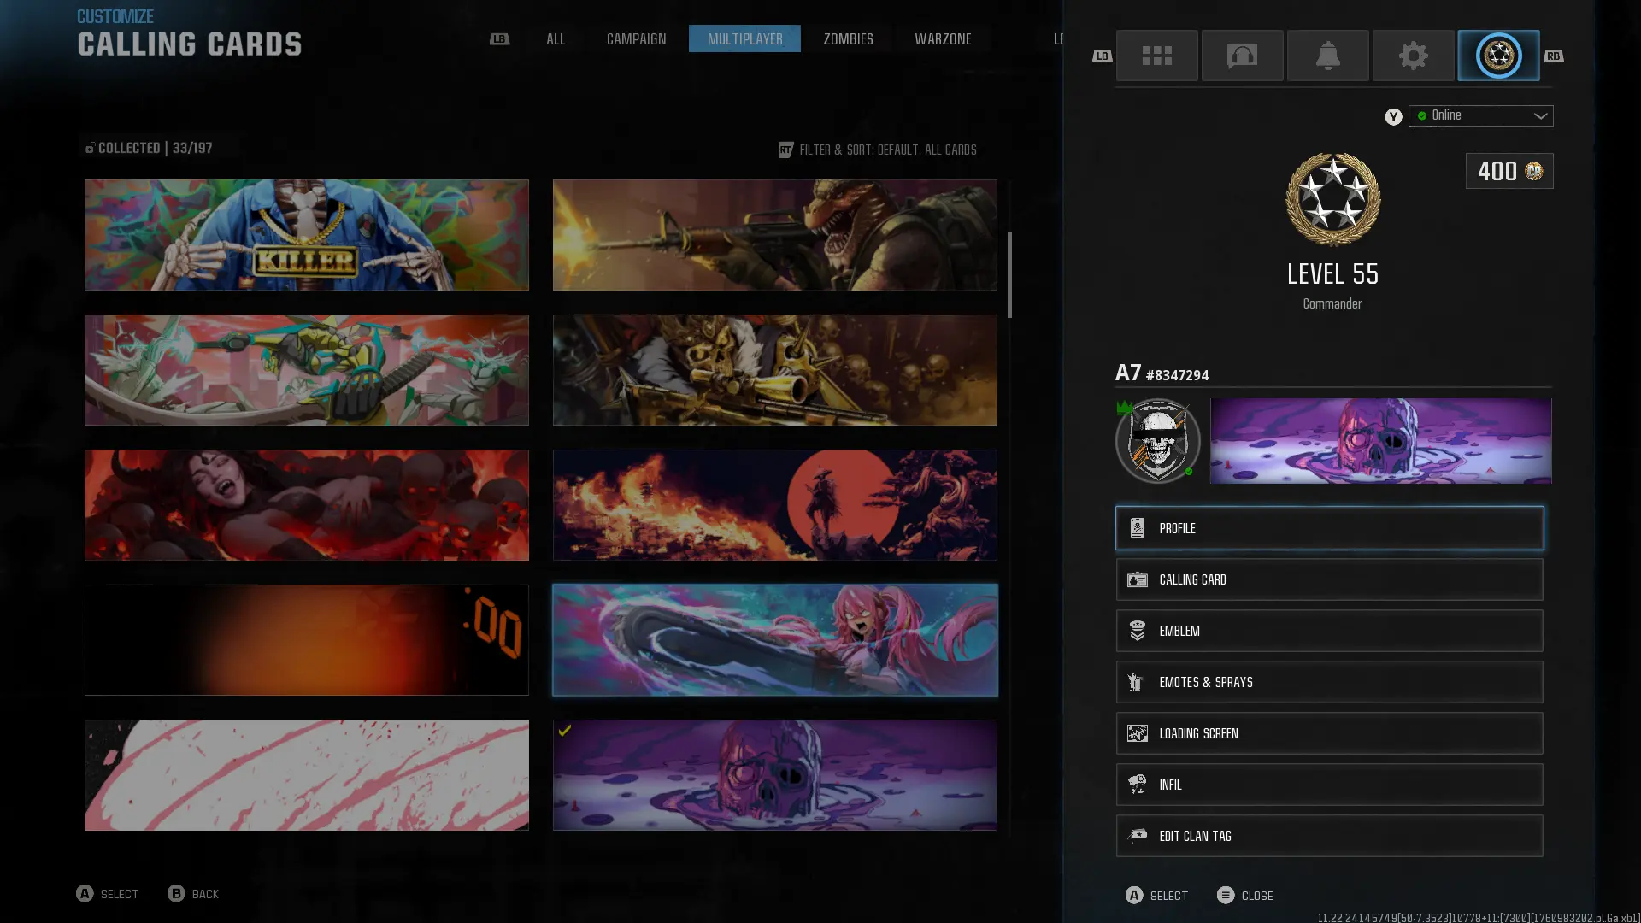Select the equipped purple skull calling card

[774, 775]
